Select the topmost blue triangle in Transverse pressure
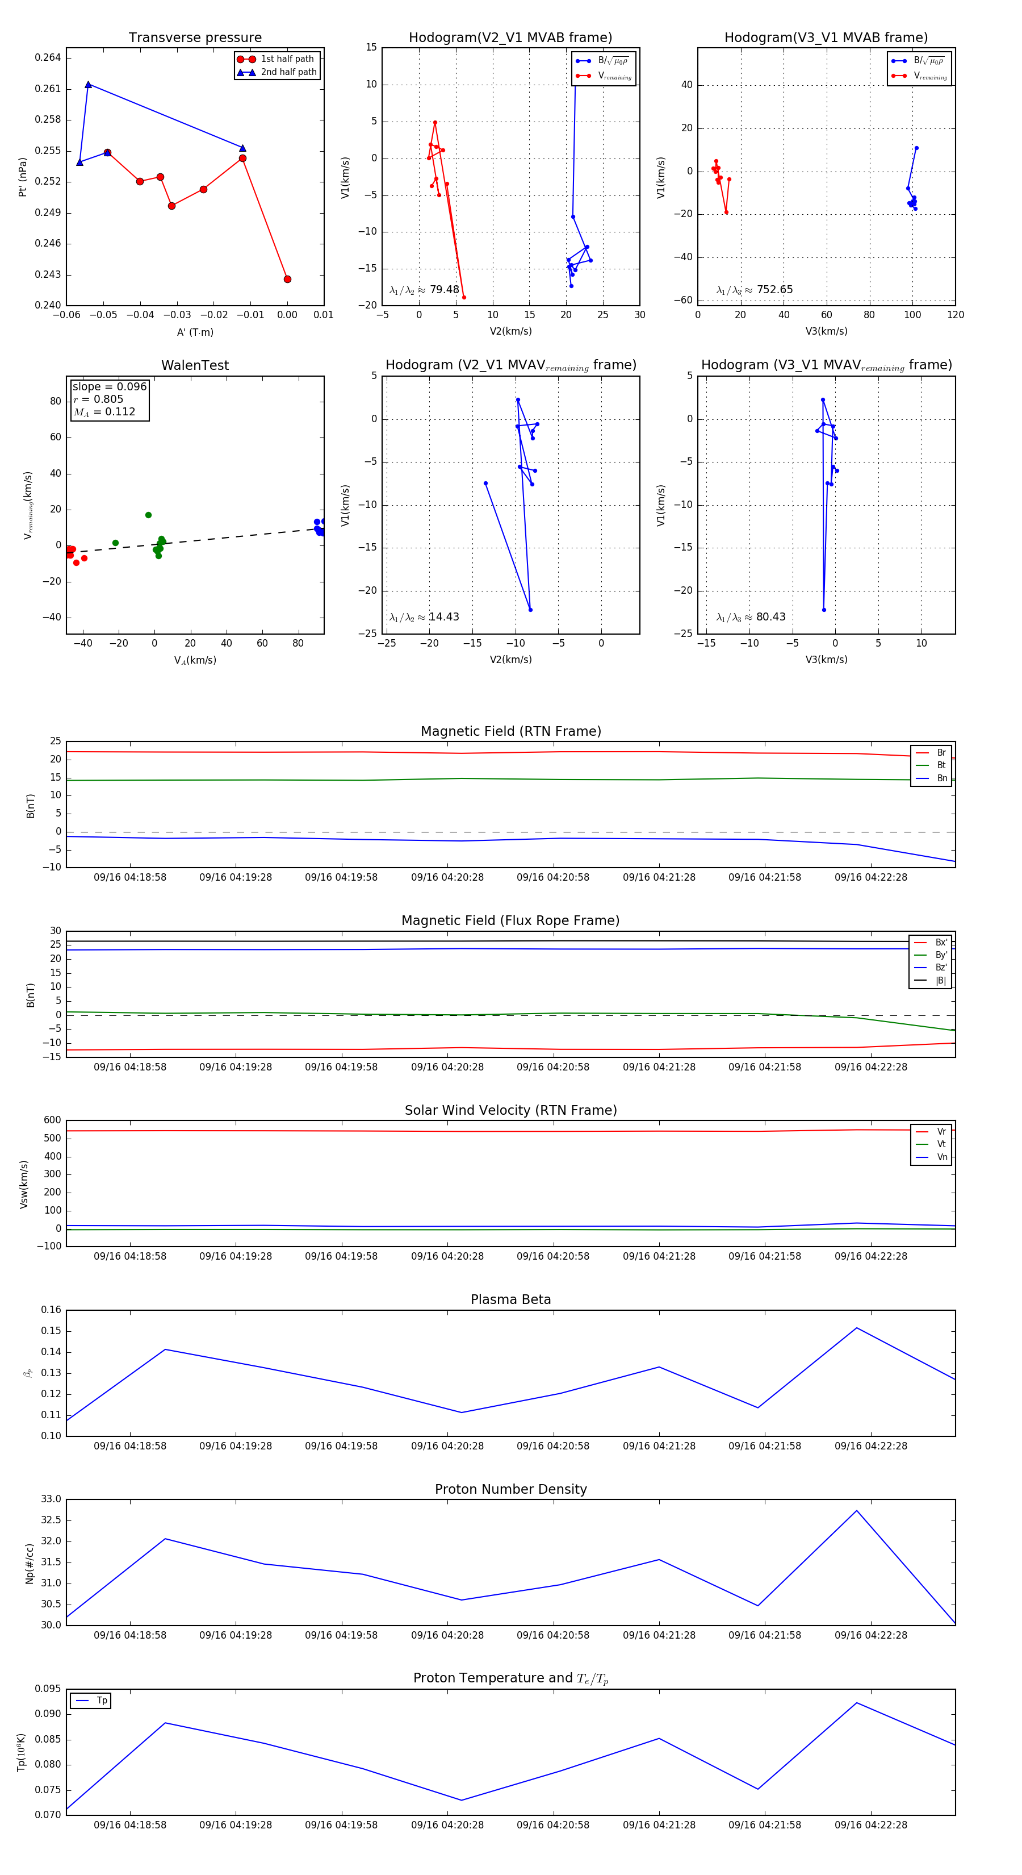 tap(88, 85)
